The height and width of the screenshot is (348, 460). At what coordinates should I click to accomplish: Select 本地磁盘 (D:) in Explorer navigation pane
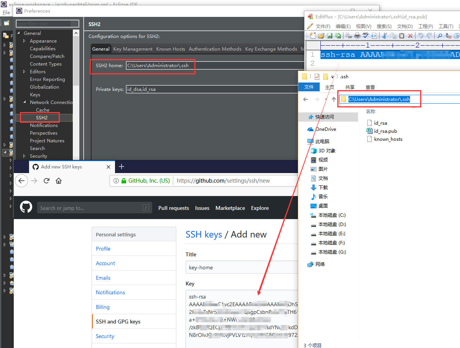click(328, 224)
